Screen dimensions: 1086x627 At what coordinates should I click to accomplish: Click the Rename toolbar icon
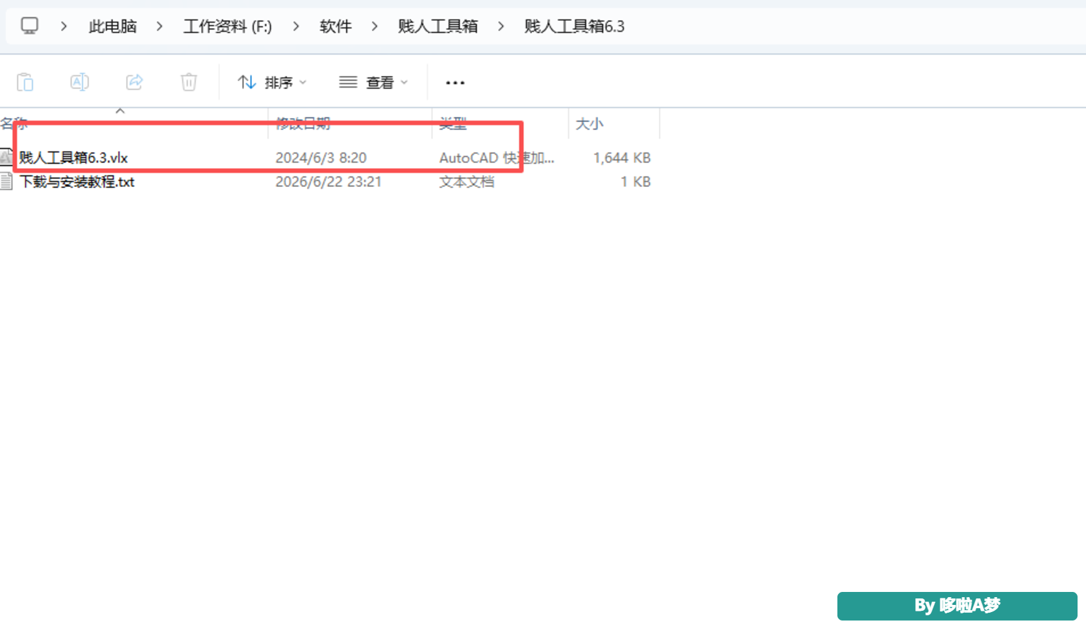coord(80,82)
